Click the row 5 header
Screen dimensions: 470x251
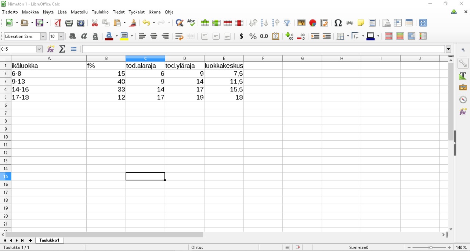click(x=6, y=97)
